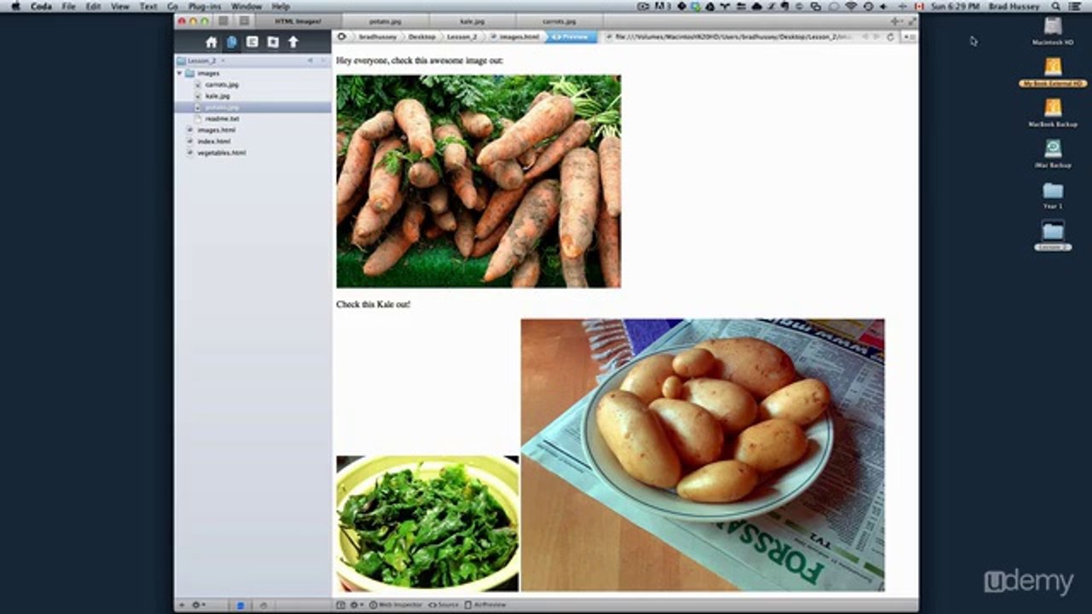Click the carrots image in preview
This screenshot has height=614, width=1092.
tap(479, 181)
